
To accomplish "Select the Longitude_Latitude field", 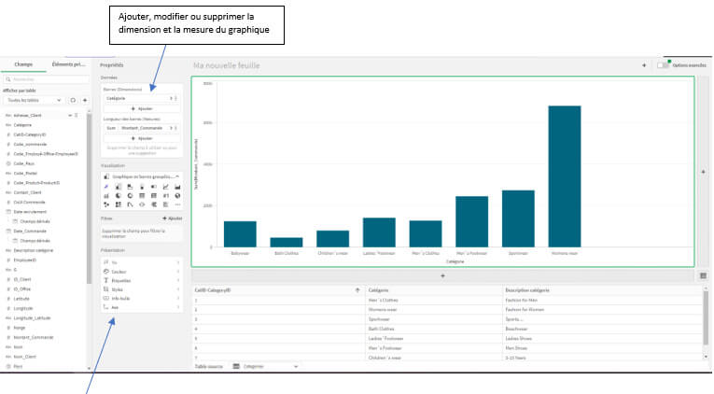I will point(32,318).
